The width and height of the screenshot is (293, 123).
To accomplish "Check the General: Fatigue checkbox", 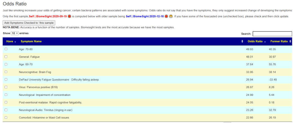I will pyautogui.click(x=6, y=57).
